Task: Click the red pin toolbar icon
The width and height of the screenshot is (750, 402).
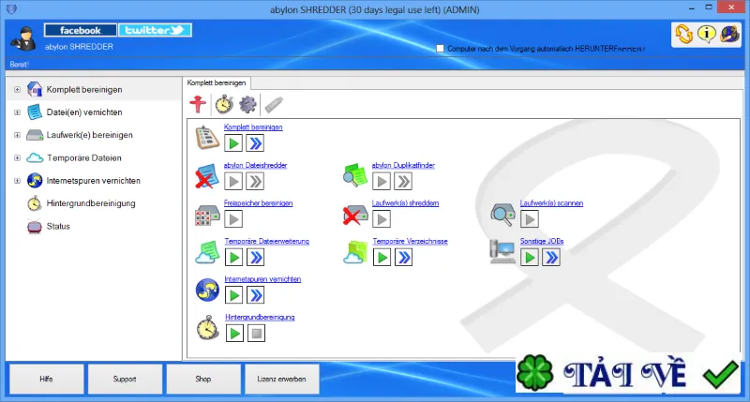Action: tap(198, 104)
